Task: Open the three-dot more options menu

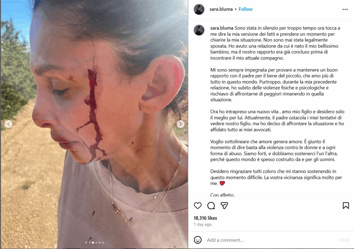Action: pos(345,9)
